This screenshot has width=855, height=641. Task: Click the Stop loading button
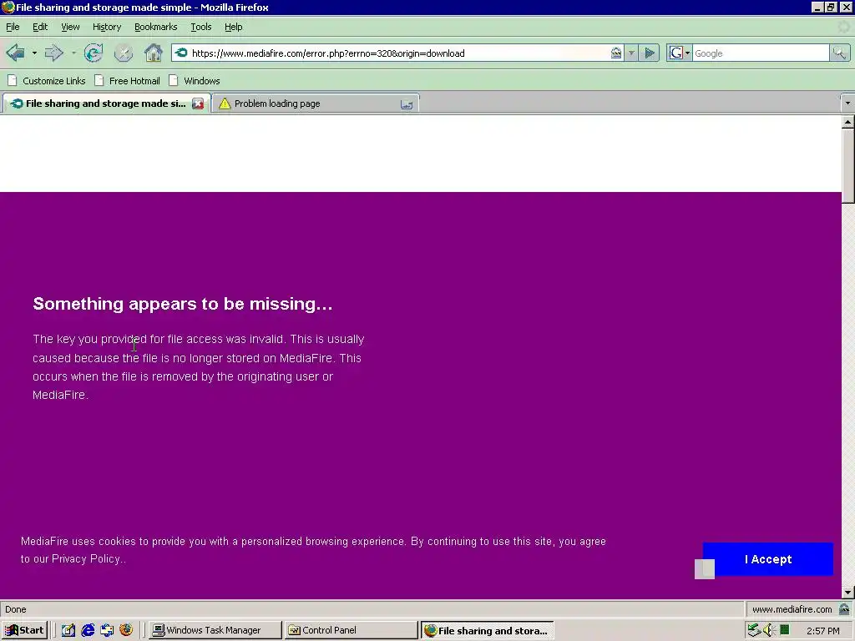point(124,53)
